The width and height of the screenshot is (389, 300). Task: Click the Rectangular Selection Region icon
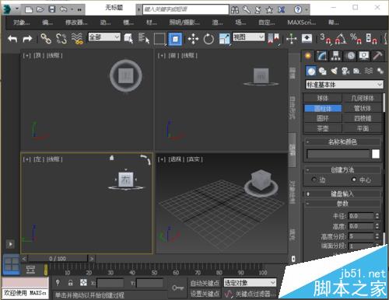pyautogui.click(x=159, y=39)
